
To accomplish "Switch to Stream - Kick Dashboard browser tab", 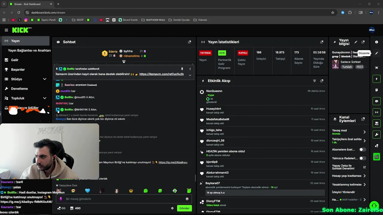I will [x=31, y=4].
